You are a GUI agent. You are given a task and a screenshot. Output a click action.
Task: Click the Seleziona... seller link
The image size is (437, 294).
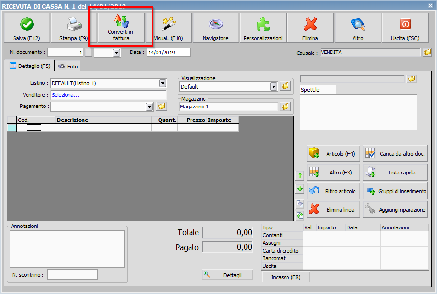tap(66, 95)
